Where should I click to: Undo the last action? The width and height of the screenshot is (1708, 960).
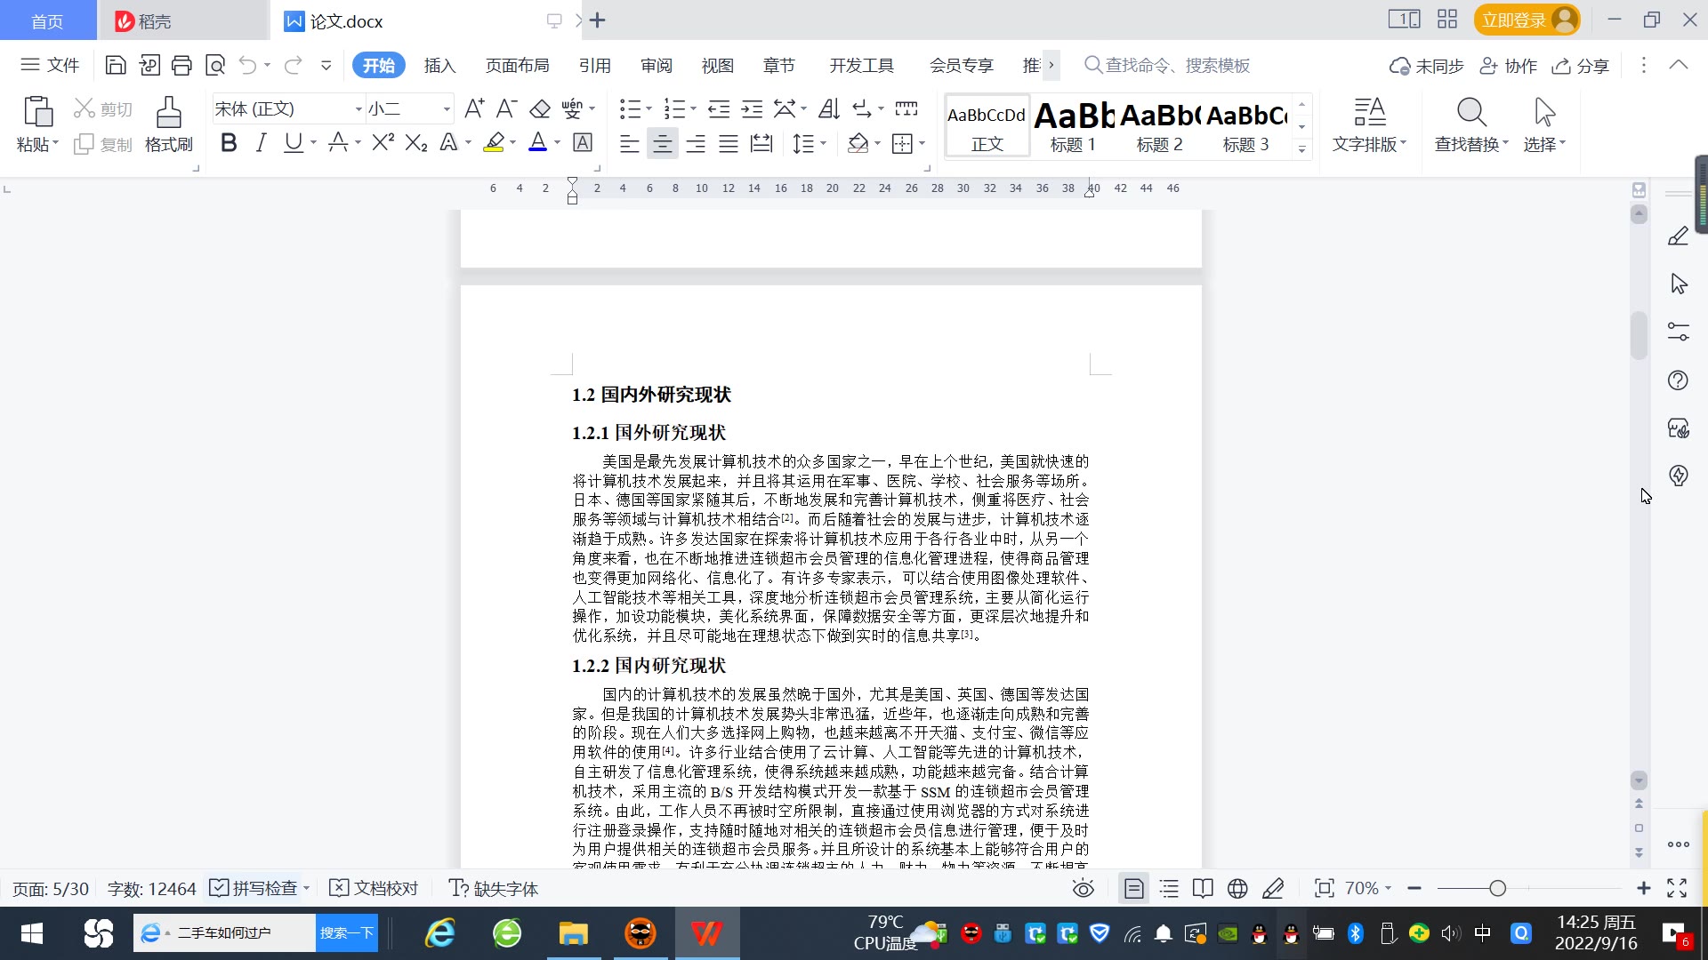coord(248,65)
